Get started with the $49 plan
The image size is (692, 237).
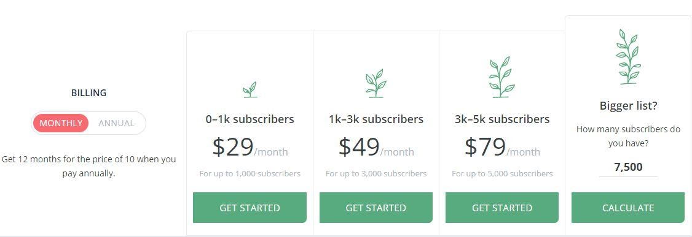coord(376,208)
